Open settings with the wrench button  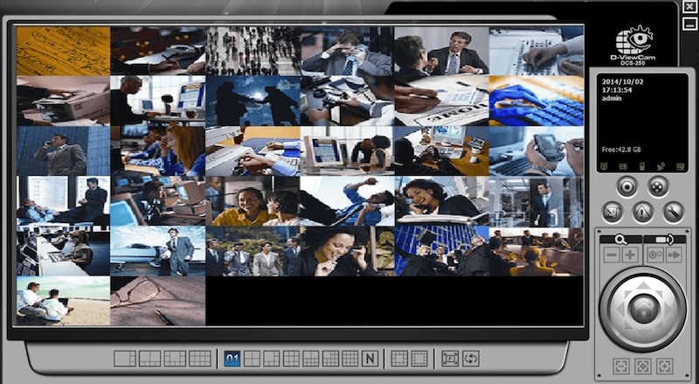coord(673,211)
